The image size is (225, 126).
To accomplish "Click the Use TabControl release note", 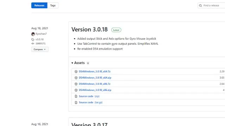I will 118,44.
